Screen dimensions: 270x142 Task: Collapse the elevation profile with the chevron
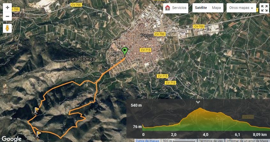(198, 102)
